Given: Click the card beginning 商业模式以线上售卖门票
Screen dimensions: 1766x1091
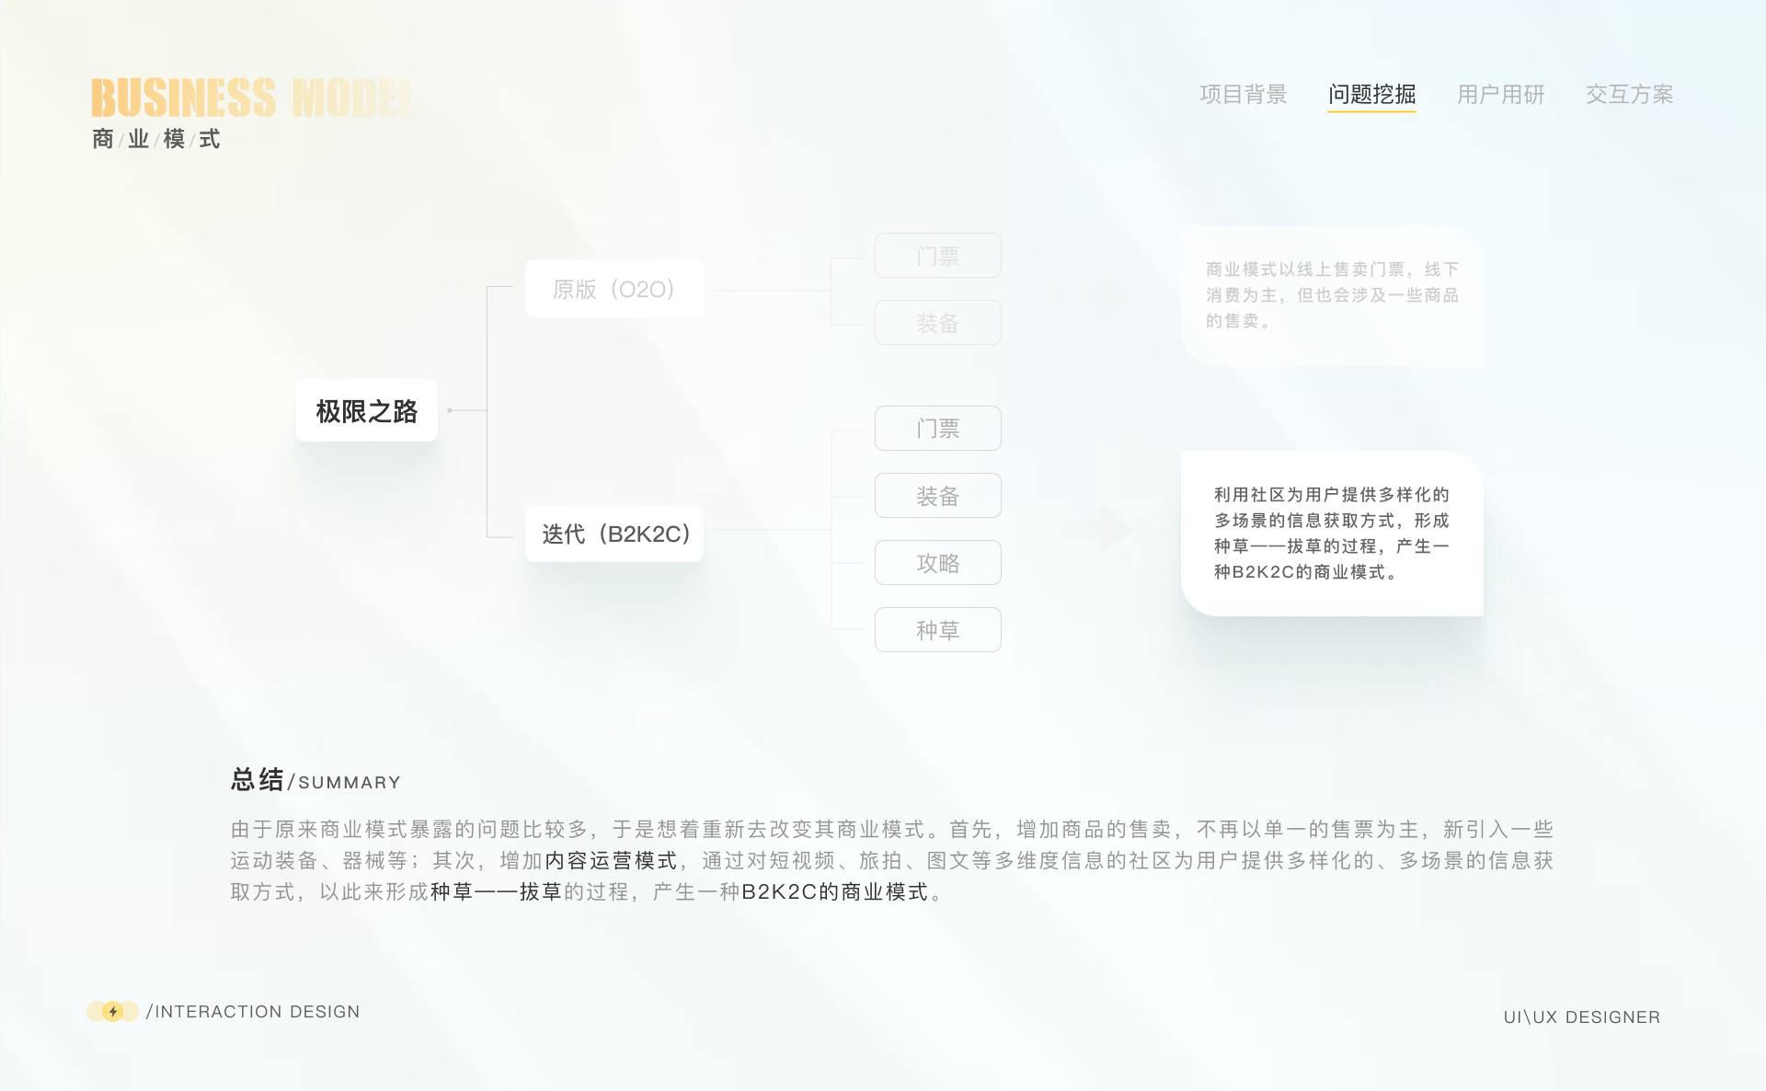Looking at the screenshot, I should point(1332,295).
